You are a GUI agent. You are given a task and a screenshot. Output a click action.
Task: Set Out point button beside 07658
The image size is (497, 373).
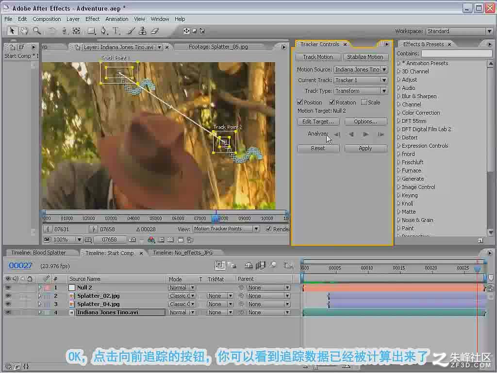(x=93, y=229)
